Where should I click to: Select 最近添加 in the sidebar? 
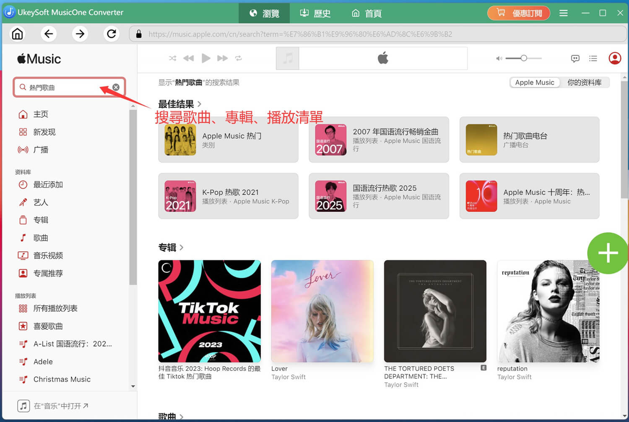48,184
